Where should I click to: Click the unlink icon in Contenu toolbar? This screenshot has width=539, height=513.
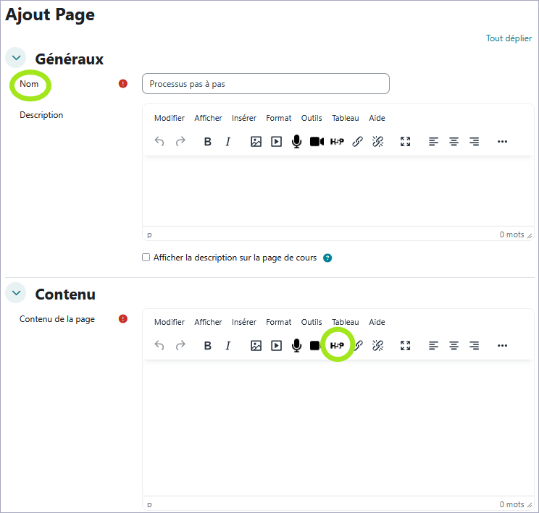377,346
